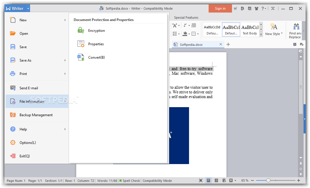Image resolution: width=310 pixels, height=188 pixels.
Task: Click the browse object circle icon
Action: 301,169
